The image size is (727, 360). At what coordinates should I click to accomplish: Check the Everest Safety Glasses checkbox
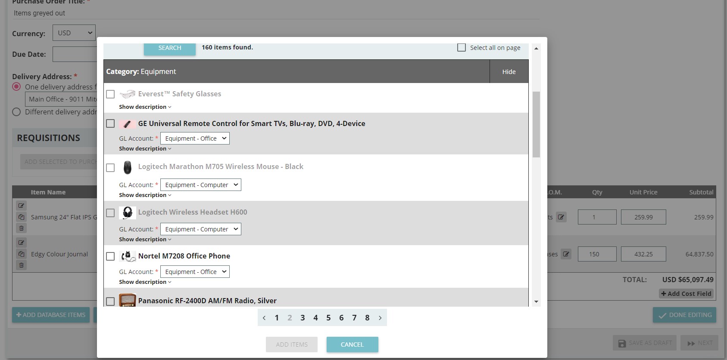tap(110, 94)
